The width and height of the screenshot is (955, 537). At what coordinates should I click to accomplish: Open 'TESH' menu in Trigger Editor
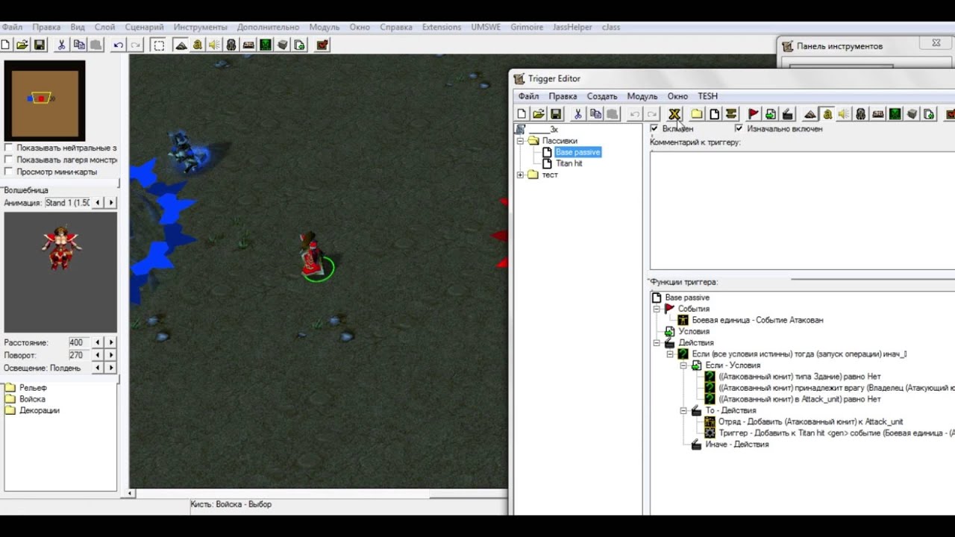pyautogui.click(x=707, y=96)
